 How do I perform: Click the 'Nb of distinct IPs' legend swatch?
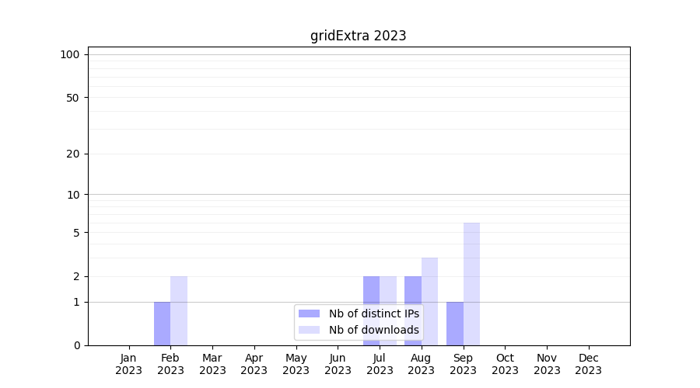click(x=309, y=314)
